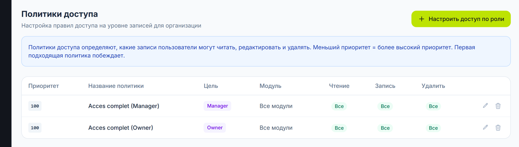
Task: Click the 'Запись' badge 'Все' in the Manager row
Action: coord(385,106)
